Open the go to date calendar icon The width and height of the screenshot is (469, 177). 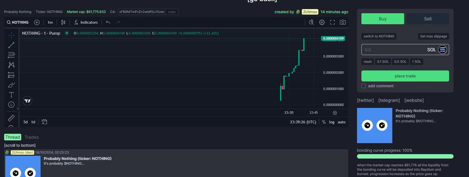[44, 122]
